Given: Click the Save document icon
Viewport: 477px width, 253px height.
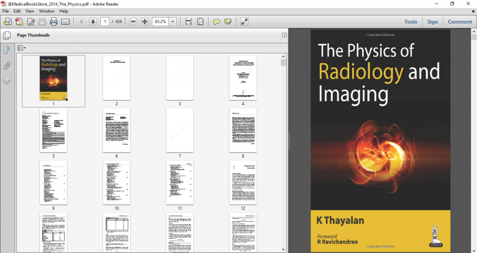Looking at the screenshot, I should (41, 22).
